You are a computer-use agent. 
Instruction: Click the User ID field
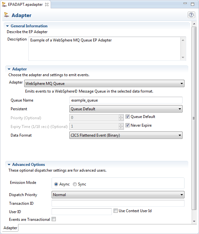(x=82, y=212)
